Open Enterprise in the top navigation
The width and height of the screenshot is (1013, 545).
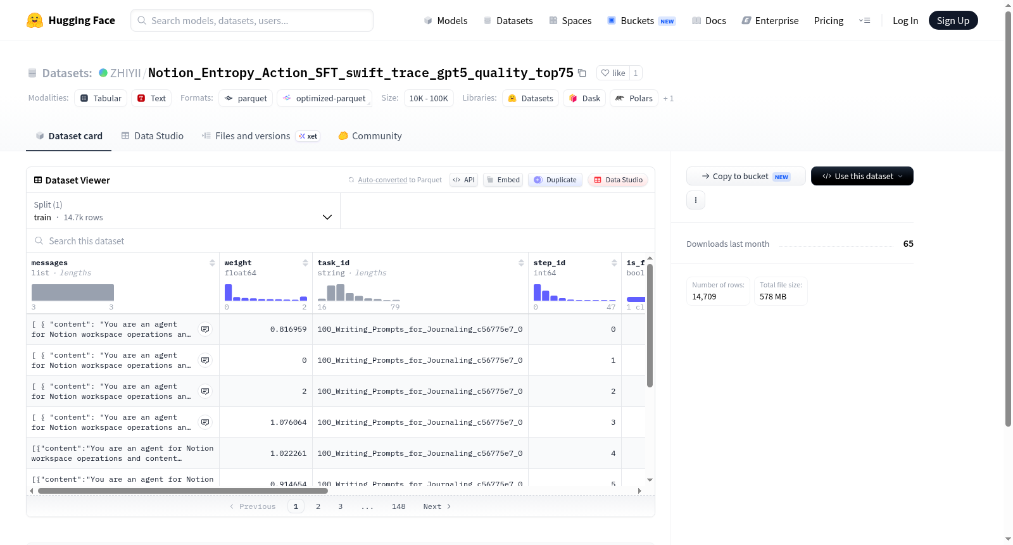pos(771,20)
